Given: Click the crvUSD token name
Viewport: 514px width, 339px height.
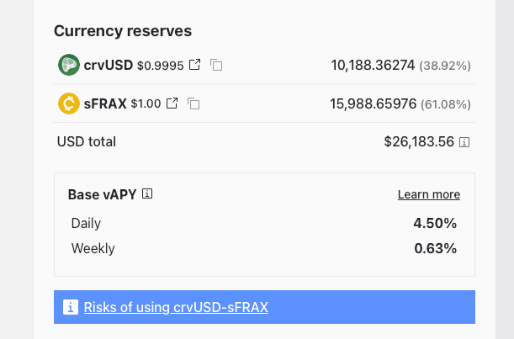Looking at the screenshot, I should tap(108, 65).
